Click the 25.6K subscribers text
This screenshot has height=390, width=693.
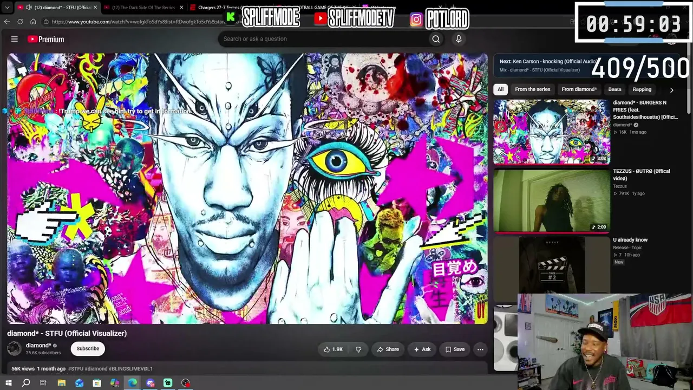[43, 353]
